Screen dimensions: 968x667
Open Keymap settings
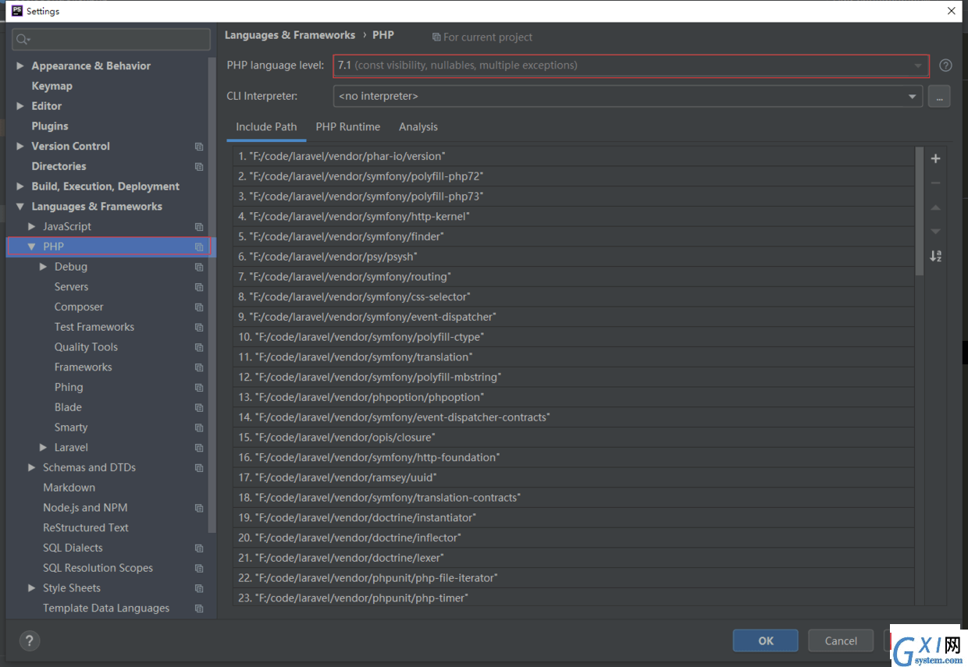coord(52,86)
